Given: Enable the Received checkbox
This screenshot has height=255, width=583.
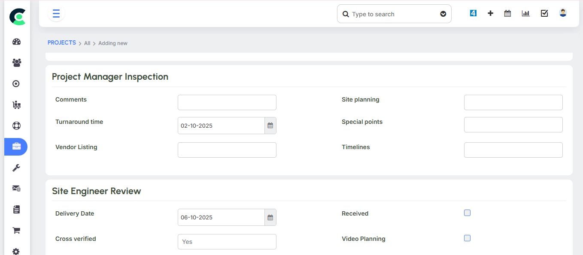Looking at the screenshot, I should [467, 213].
